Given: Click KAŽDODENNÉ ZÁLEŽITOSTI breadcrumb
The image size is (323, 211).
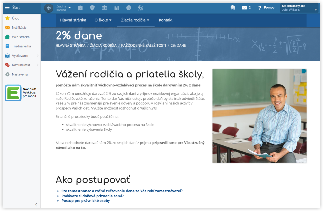Looking at the screenshot, I should click(144, 46).
